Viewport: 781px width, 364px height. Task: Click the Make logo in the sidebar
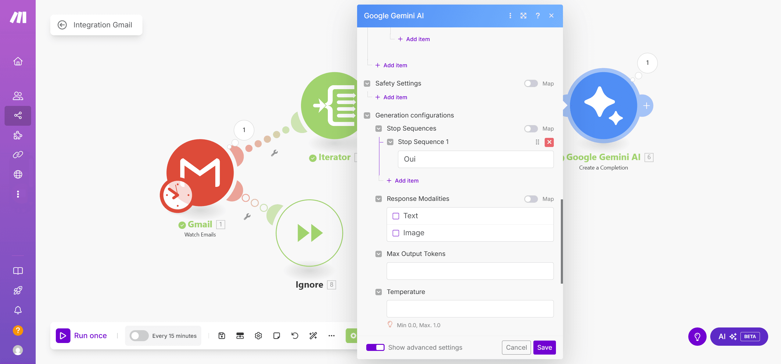(x=18, y=17)
